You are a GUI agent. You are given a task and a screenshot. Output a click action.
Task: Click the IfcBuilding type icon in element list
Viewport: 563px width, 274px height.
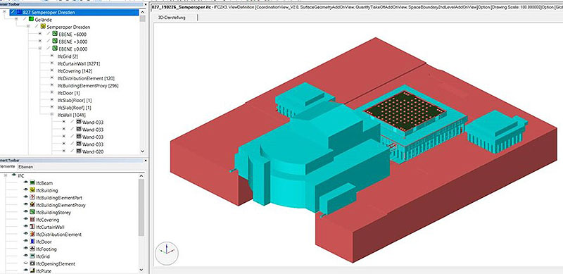click(x=32, y=190)
